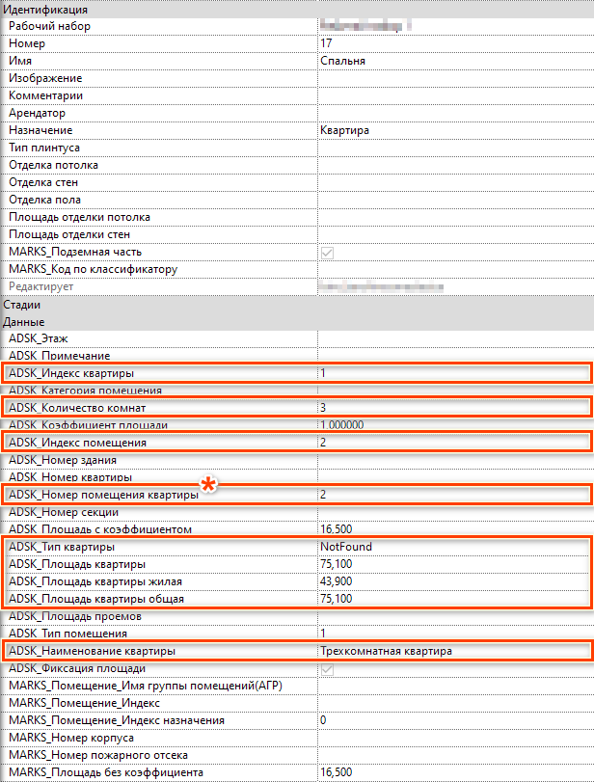Toggle the MARKS_Подземная часть checkbox
This screenshot has width=594, height=782.
point(327,253)
